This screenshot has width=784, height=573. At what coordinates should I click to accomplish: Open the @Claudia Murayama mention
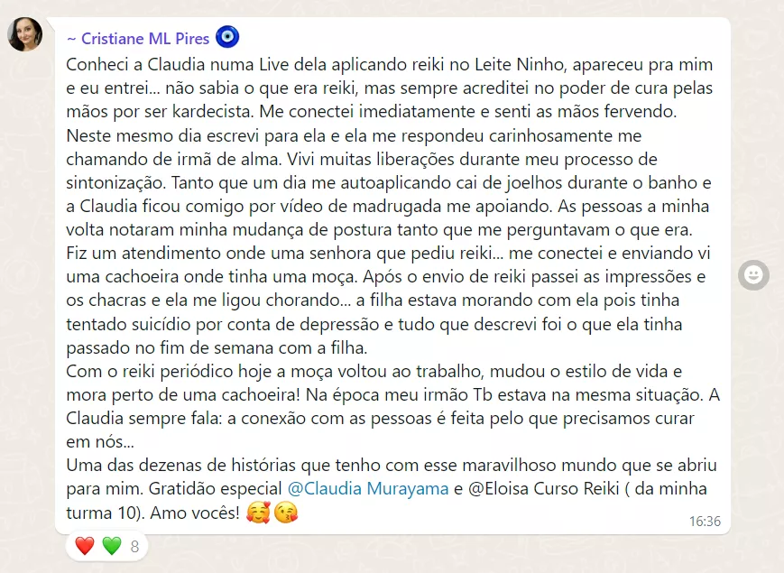pyautogui.click(x=368, y=488)
